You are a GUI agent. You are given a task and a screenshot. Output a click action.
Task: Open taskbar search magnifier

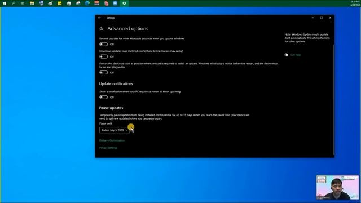14,3
